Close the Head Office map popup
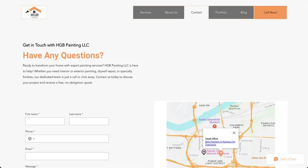The width and height of the screenshot is (308, 168). [x=234, y=133]
